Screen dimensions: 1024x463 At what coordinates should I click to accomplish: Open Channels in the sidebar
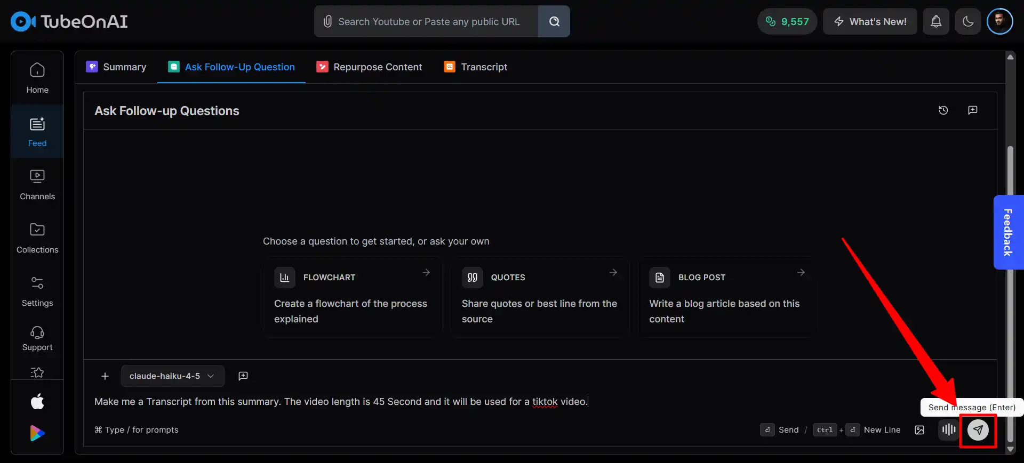[37, 184]
